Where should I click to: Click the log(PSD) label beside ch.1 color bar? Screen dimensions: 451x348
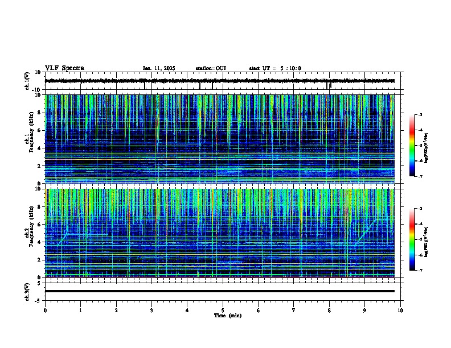click(x=427, y=148)
